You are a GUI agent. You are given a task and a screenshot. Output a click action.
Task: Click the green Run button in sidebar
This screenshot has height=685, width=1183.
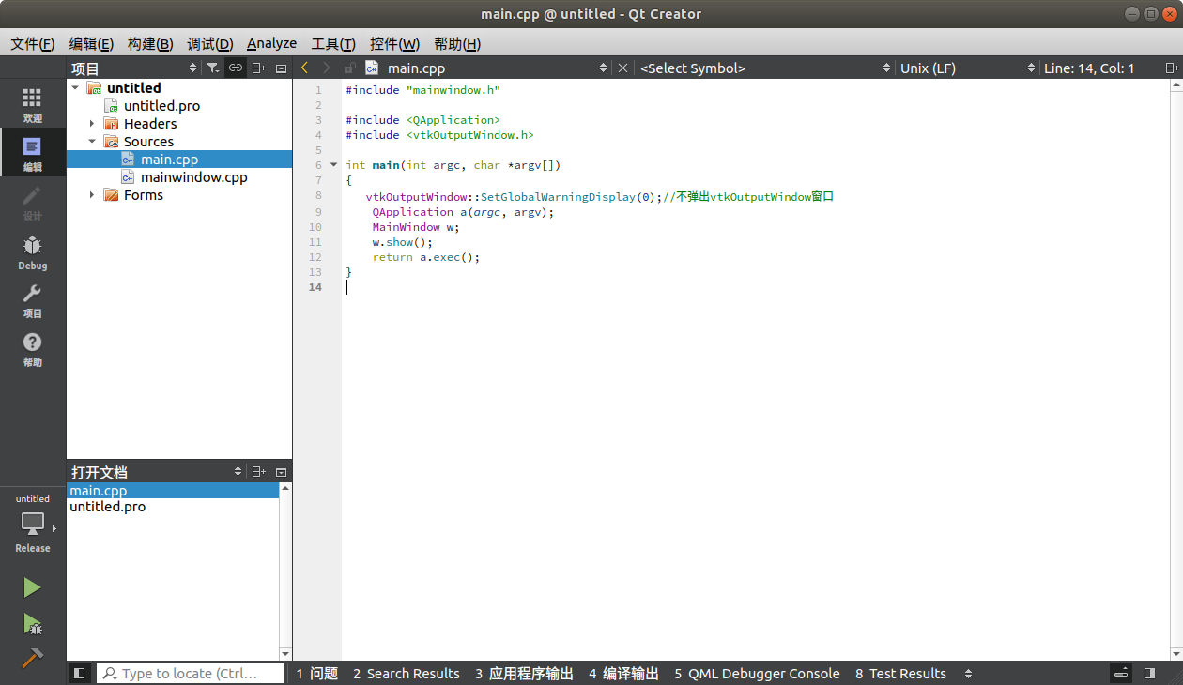click(x=31, y=586)
